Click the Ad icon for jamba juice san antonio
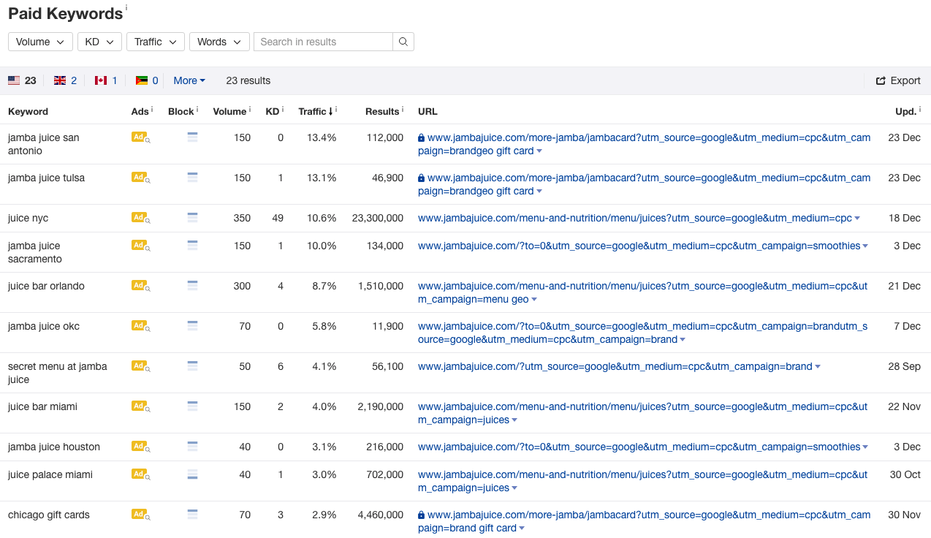Image resolution: width=931 pixels, height=538 pixels. click(x=140, y=137)
